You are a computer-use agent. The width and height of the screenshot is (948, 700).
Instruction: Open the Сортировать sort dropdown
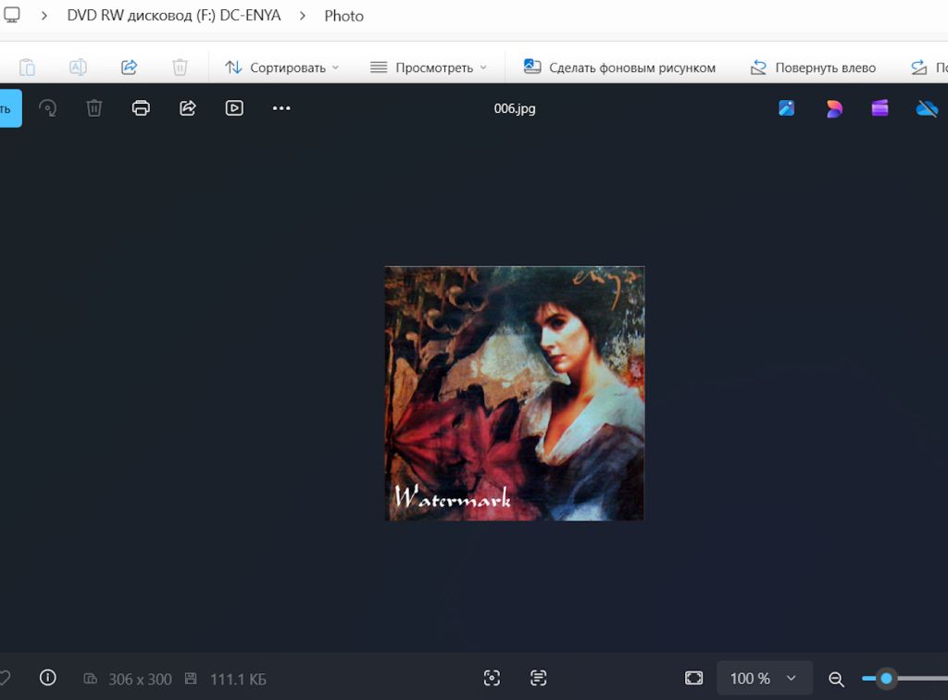[x=281, y=68]
